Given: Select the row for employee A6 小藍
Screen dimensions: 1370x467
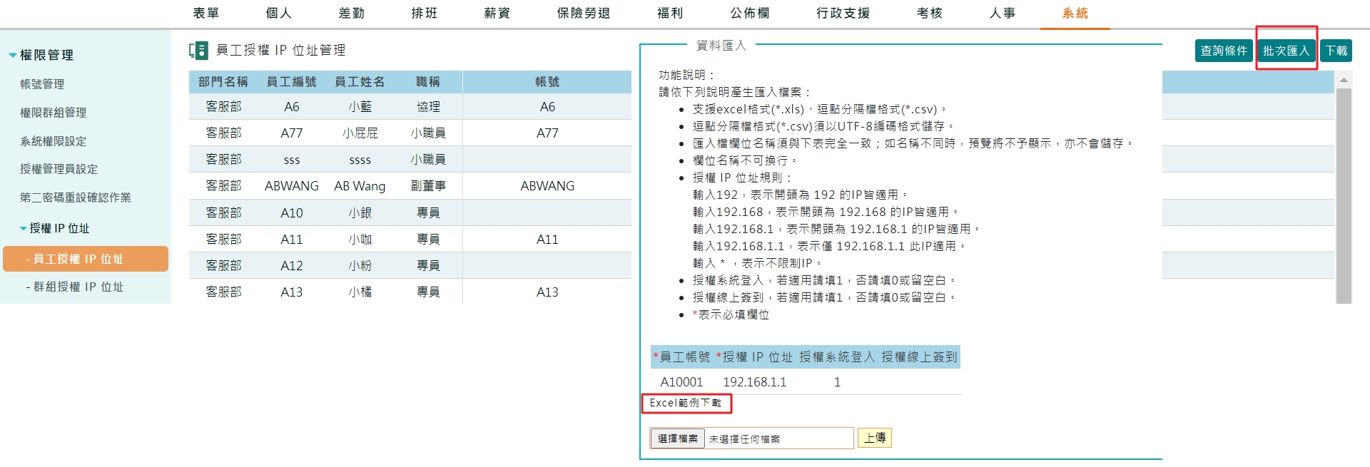Looking at the screenshot, I should 410,107.
